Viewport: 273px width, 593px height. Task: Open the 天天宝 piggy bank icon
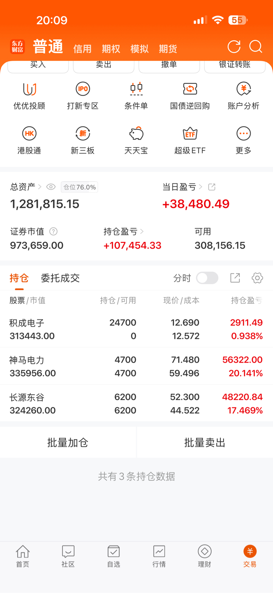pyautogui.click(x=136, y=134)
